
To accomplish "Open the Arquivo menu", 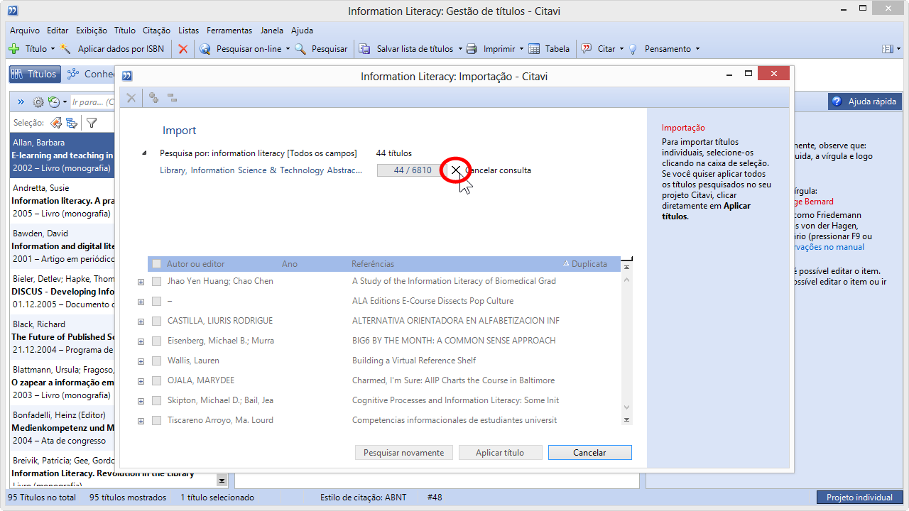I will [x=25, y=31].
